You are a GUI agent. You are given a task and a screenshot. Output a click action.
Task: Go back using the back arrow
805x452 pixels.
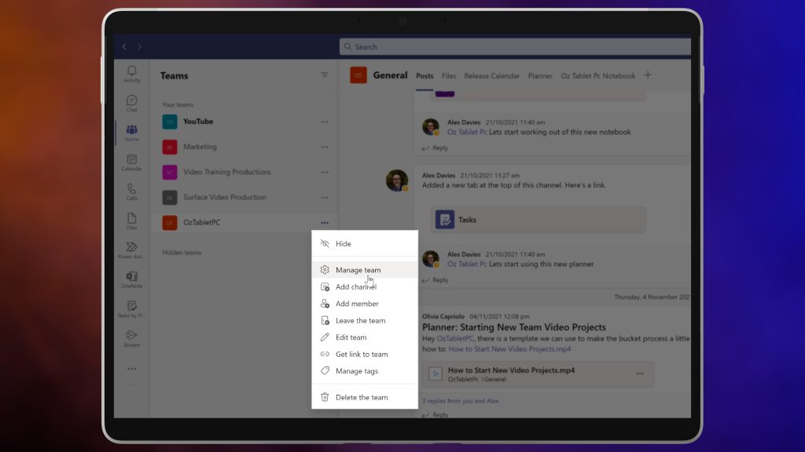[x=124, y=46]
